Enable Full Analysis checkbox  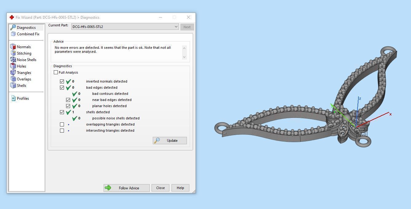point(56,72)
